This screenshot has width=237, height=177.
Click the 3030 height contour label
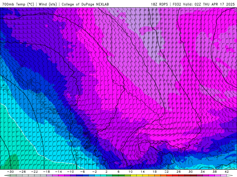[43, 14]
